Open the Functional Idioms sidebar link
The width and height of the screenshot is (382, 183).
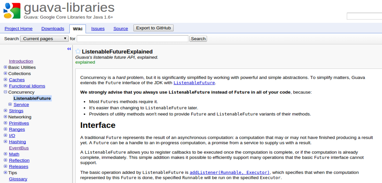click(27, 86)
